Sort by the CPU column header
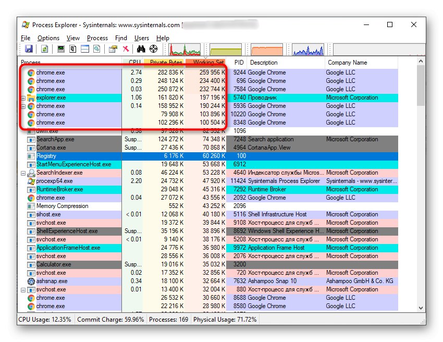The height and width of the screenshot is (342, 443). [x=133, y=62]
